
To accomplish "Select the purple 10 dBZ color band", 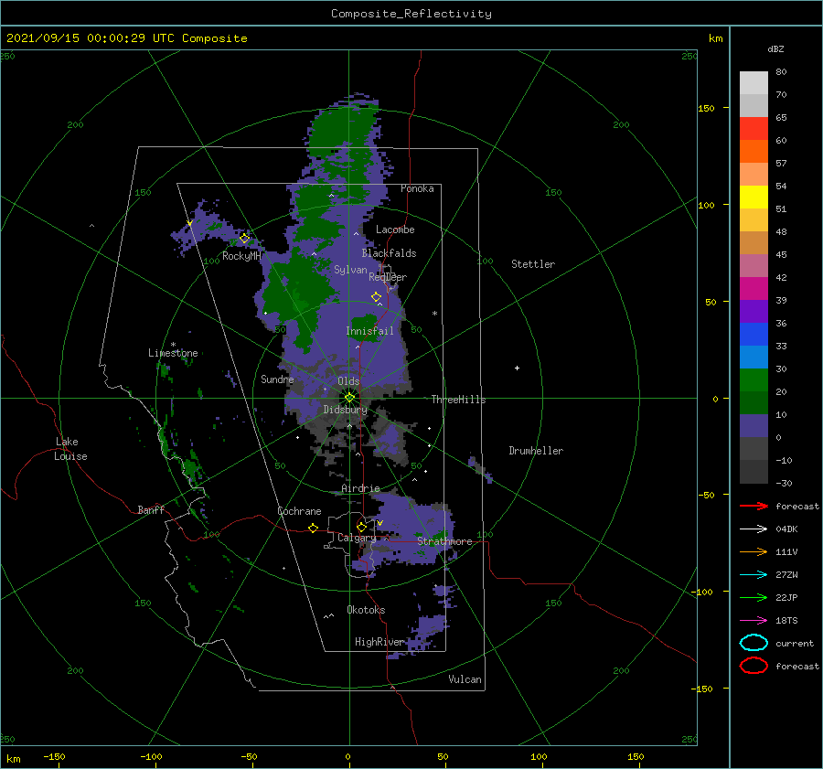I will click(x=754, y=425).
